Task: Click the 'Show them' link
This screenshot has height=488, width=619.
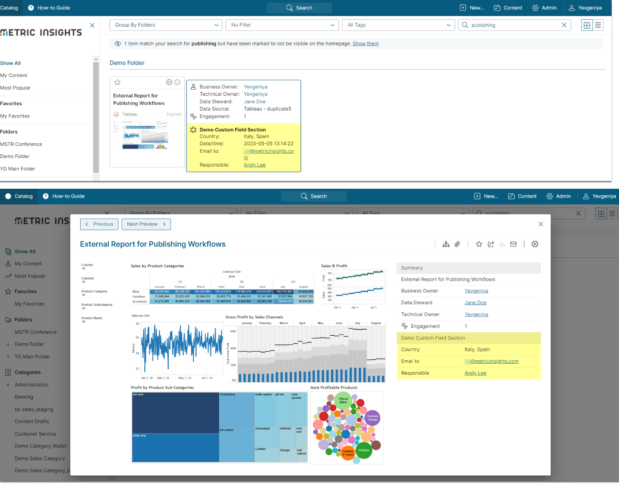Action: (x=366, y=44)
